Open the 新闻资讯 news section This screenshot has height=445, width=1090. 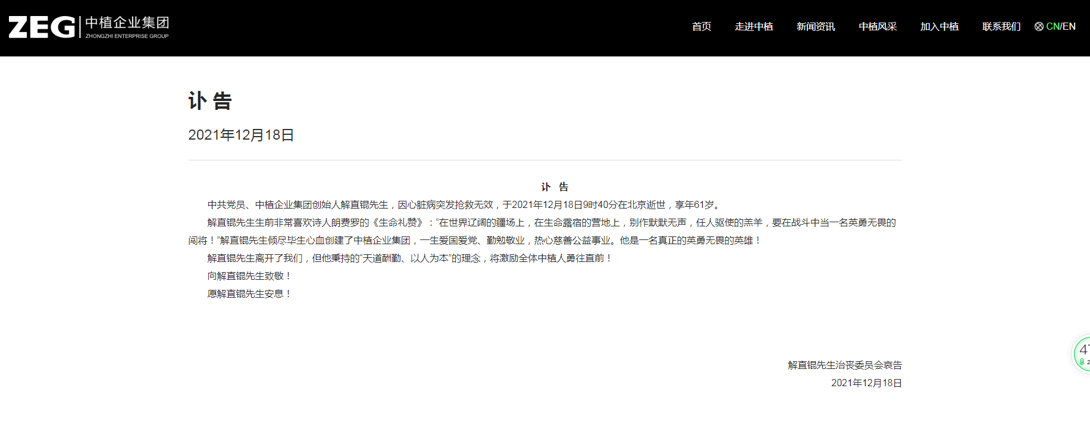[816, 27]
